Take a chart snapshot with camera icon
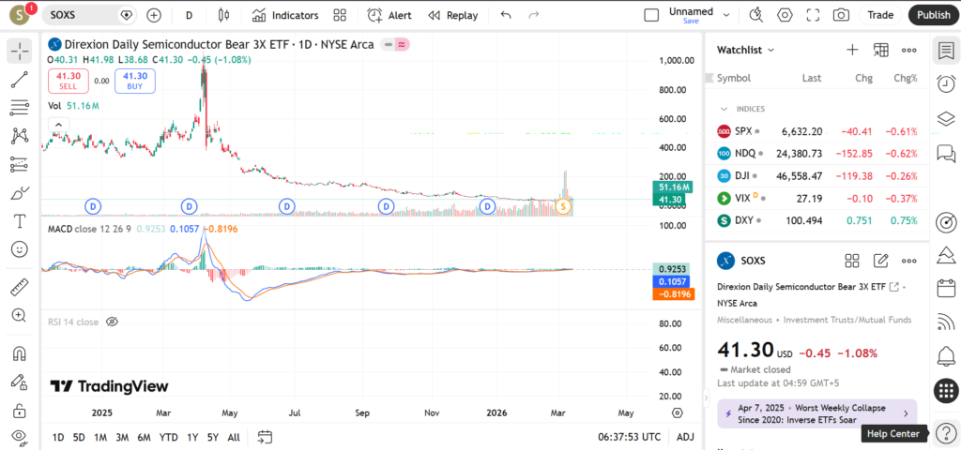Screen dimensions: 961x450 [x=841, y=15]
